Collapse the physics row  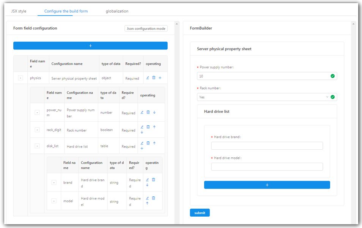(20, 78)
